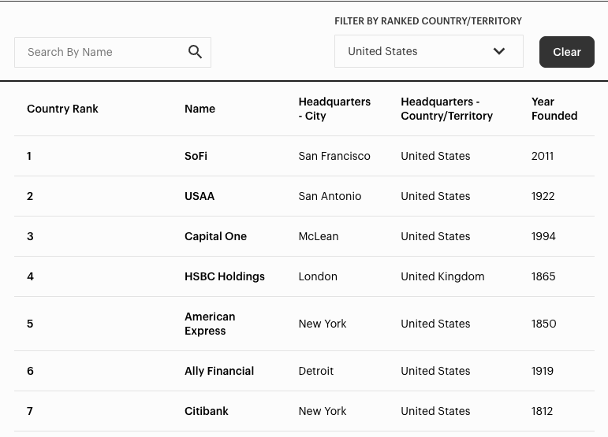Open the SoFi entry
This screenshot has width=608, height=437.
tap(196, 156)
